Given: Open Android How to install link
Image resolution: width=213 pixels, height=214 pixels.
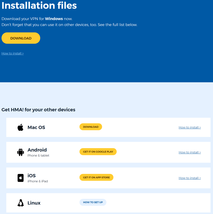Looking at the screenshot, I should click(x=190, y=152).
